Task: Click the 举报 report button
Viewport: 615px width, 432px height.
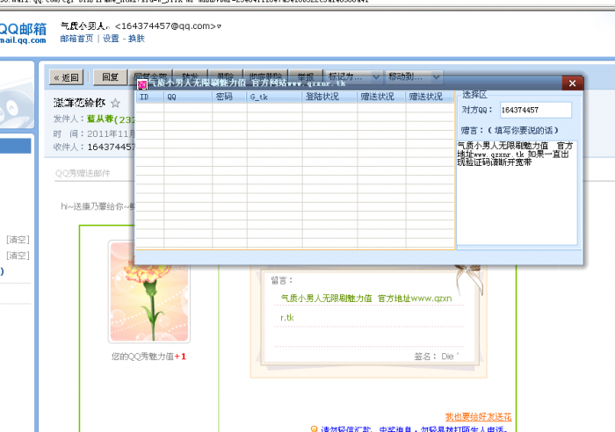Action: pyautogui.click(x=306, y=76)
